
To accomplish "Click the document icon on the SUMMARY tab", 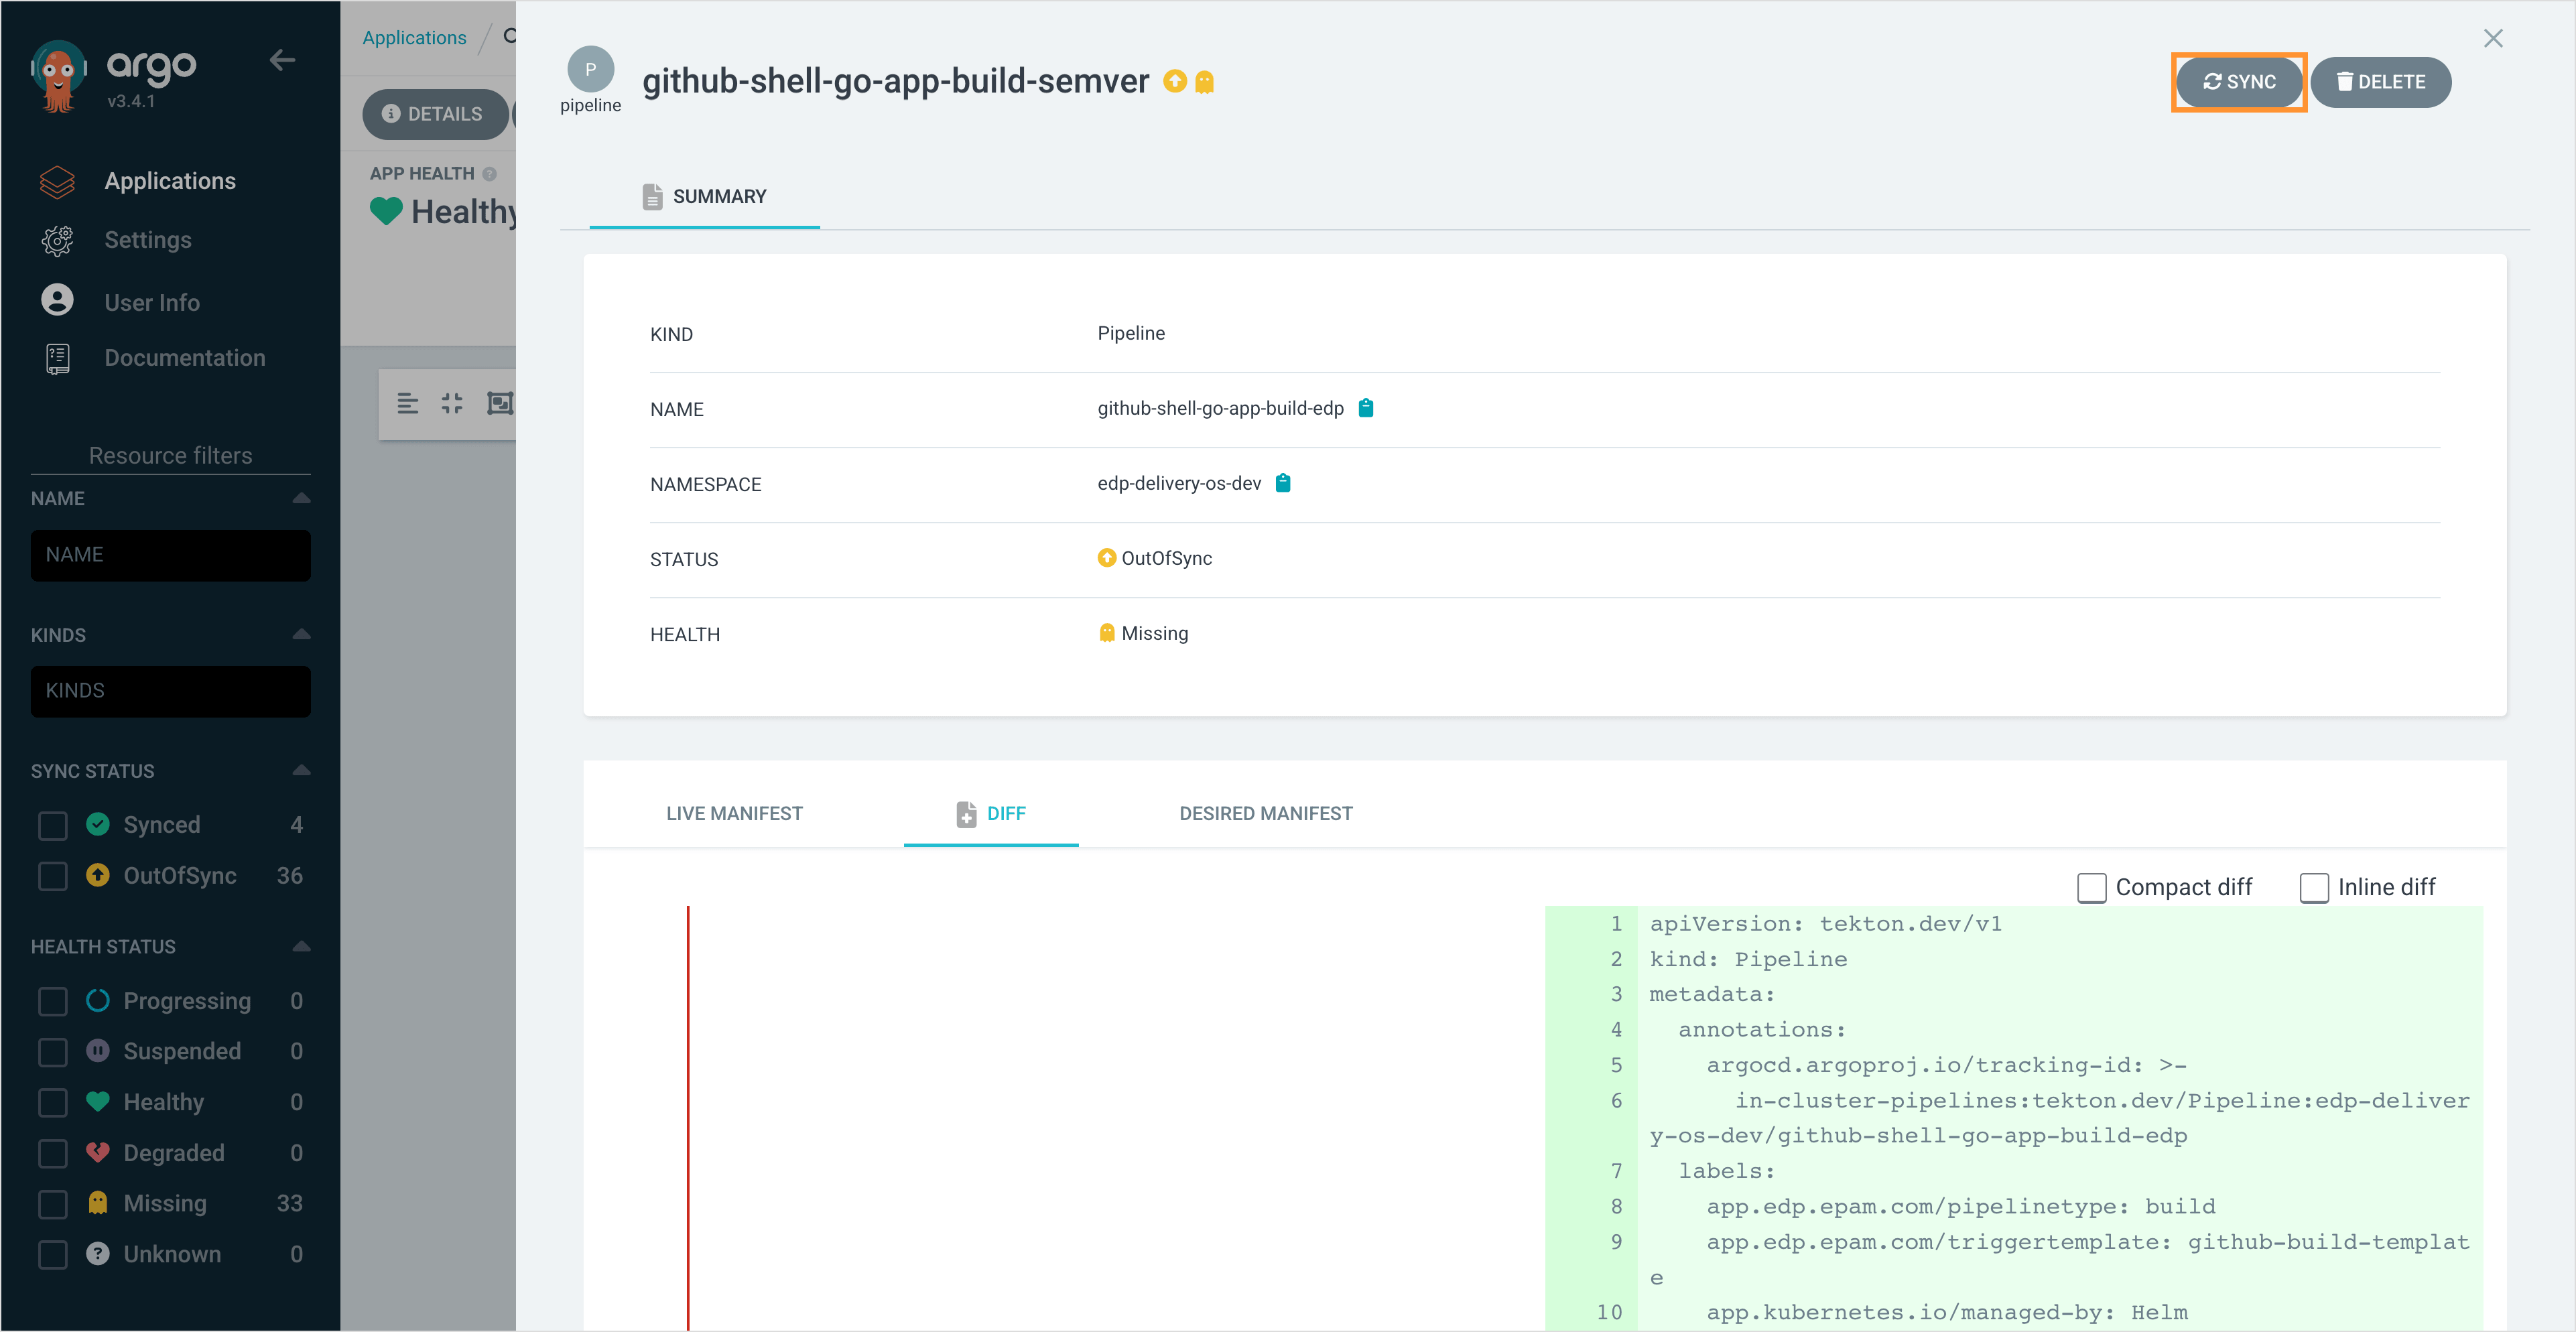I will 652,197.
